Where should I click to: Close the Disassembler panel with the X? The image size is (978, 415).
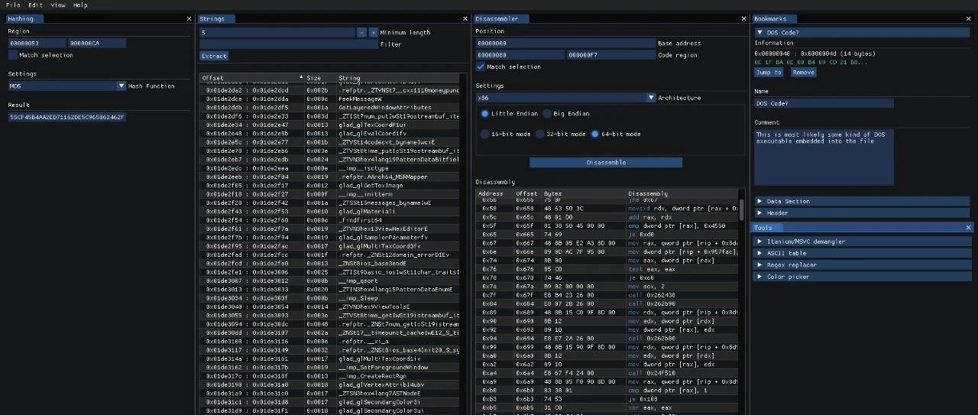click(743, 19)
